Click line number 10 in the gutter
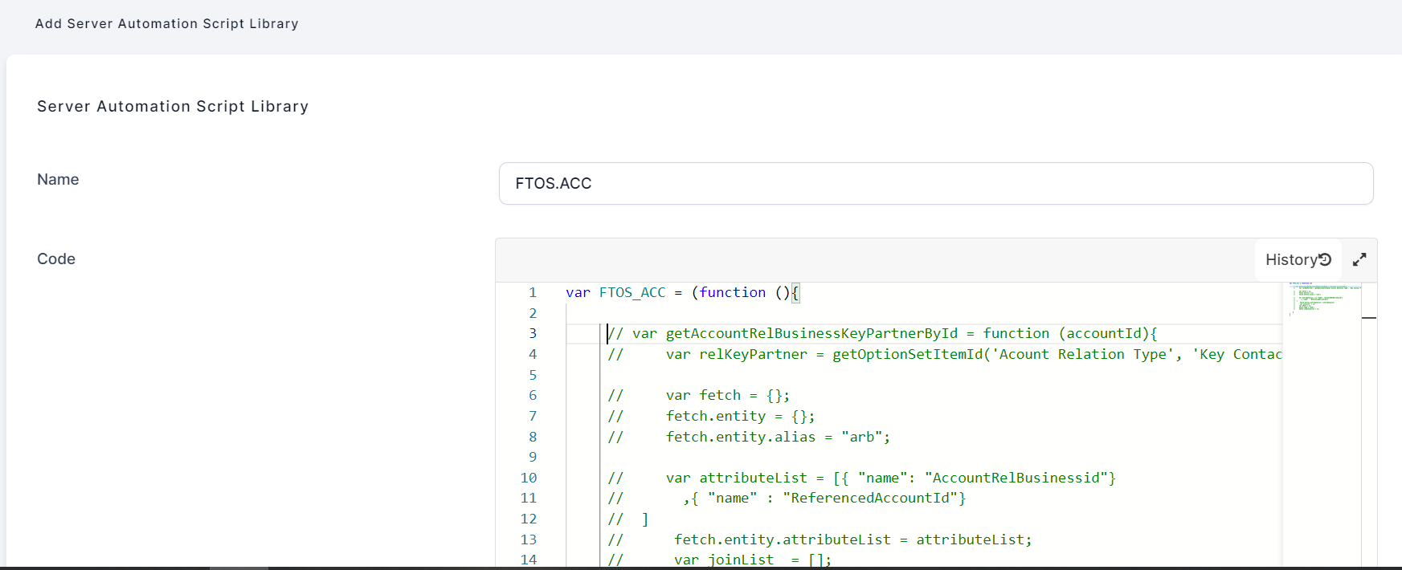The image size is (1402, 570). (x=529, y=478)
